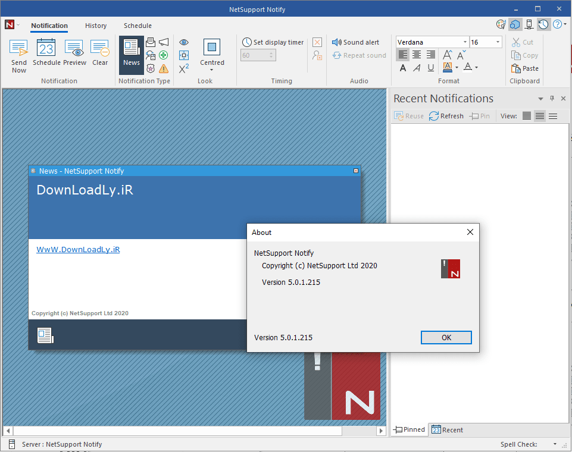Toggle Sound alert option
The image size is (572, 452).
point(356,42)
